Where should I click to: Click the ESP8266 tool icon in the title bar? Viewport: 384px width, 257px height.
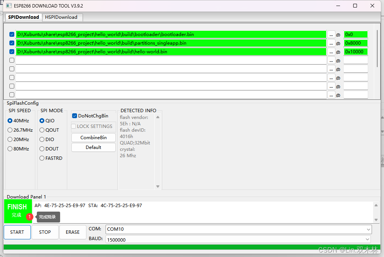pyautogui.click(x=9, y=6)
